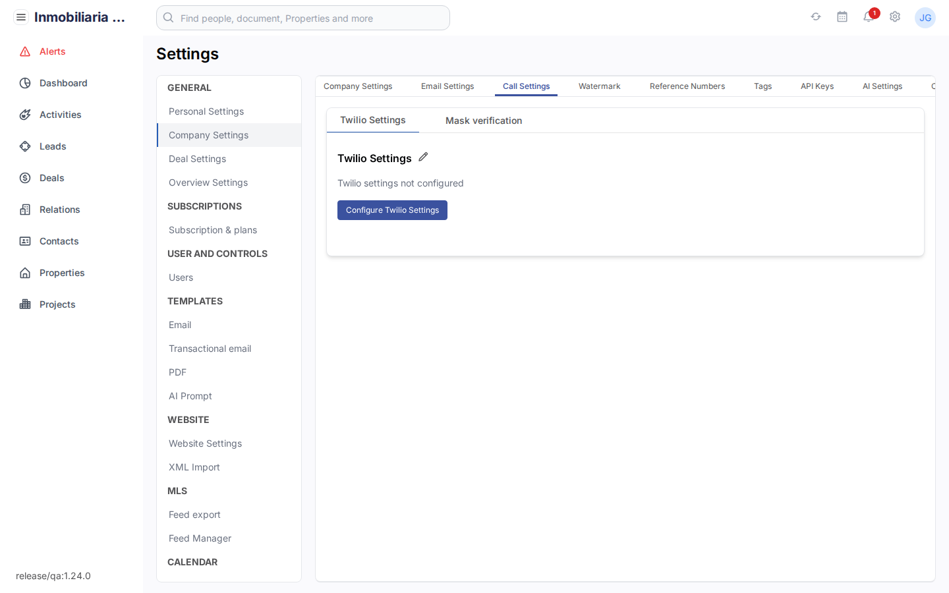Select the Dashboard icon
Image resolution: width=949 pixels, height=593 pixels.
tap(24, 83)
